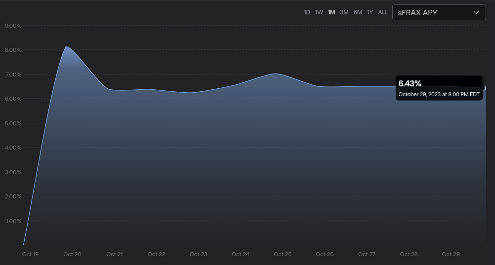The image size is (495, 265).
Task: Click the Oct 22 date label
Action: (156, 254)
